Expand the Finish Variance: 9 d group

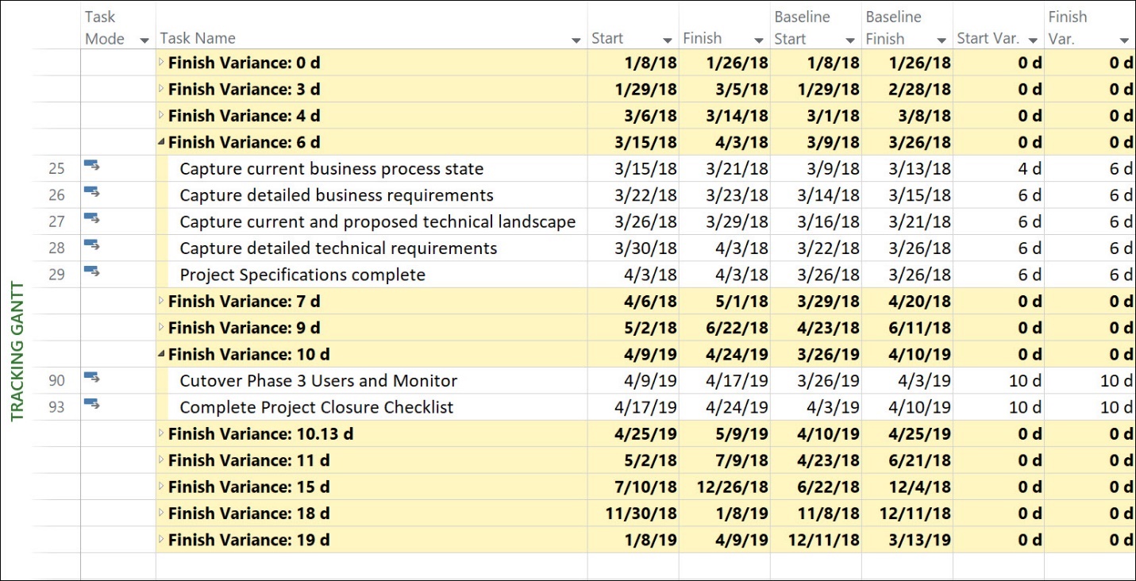click(x=162, y=328)
